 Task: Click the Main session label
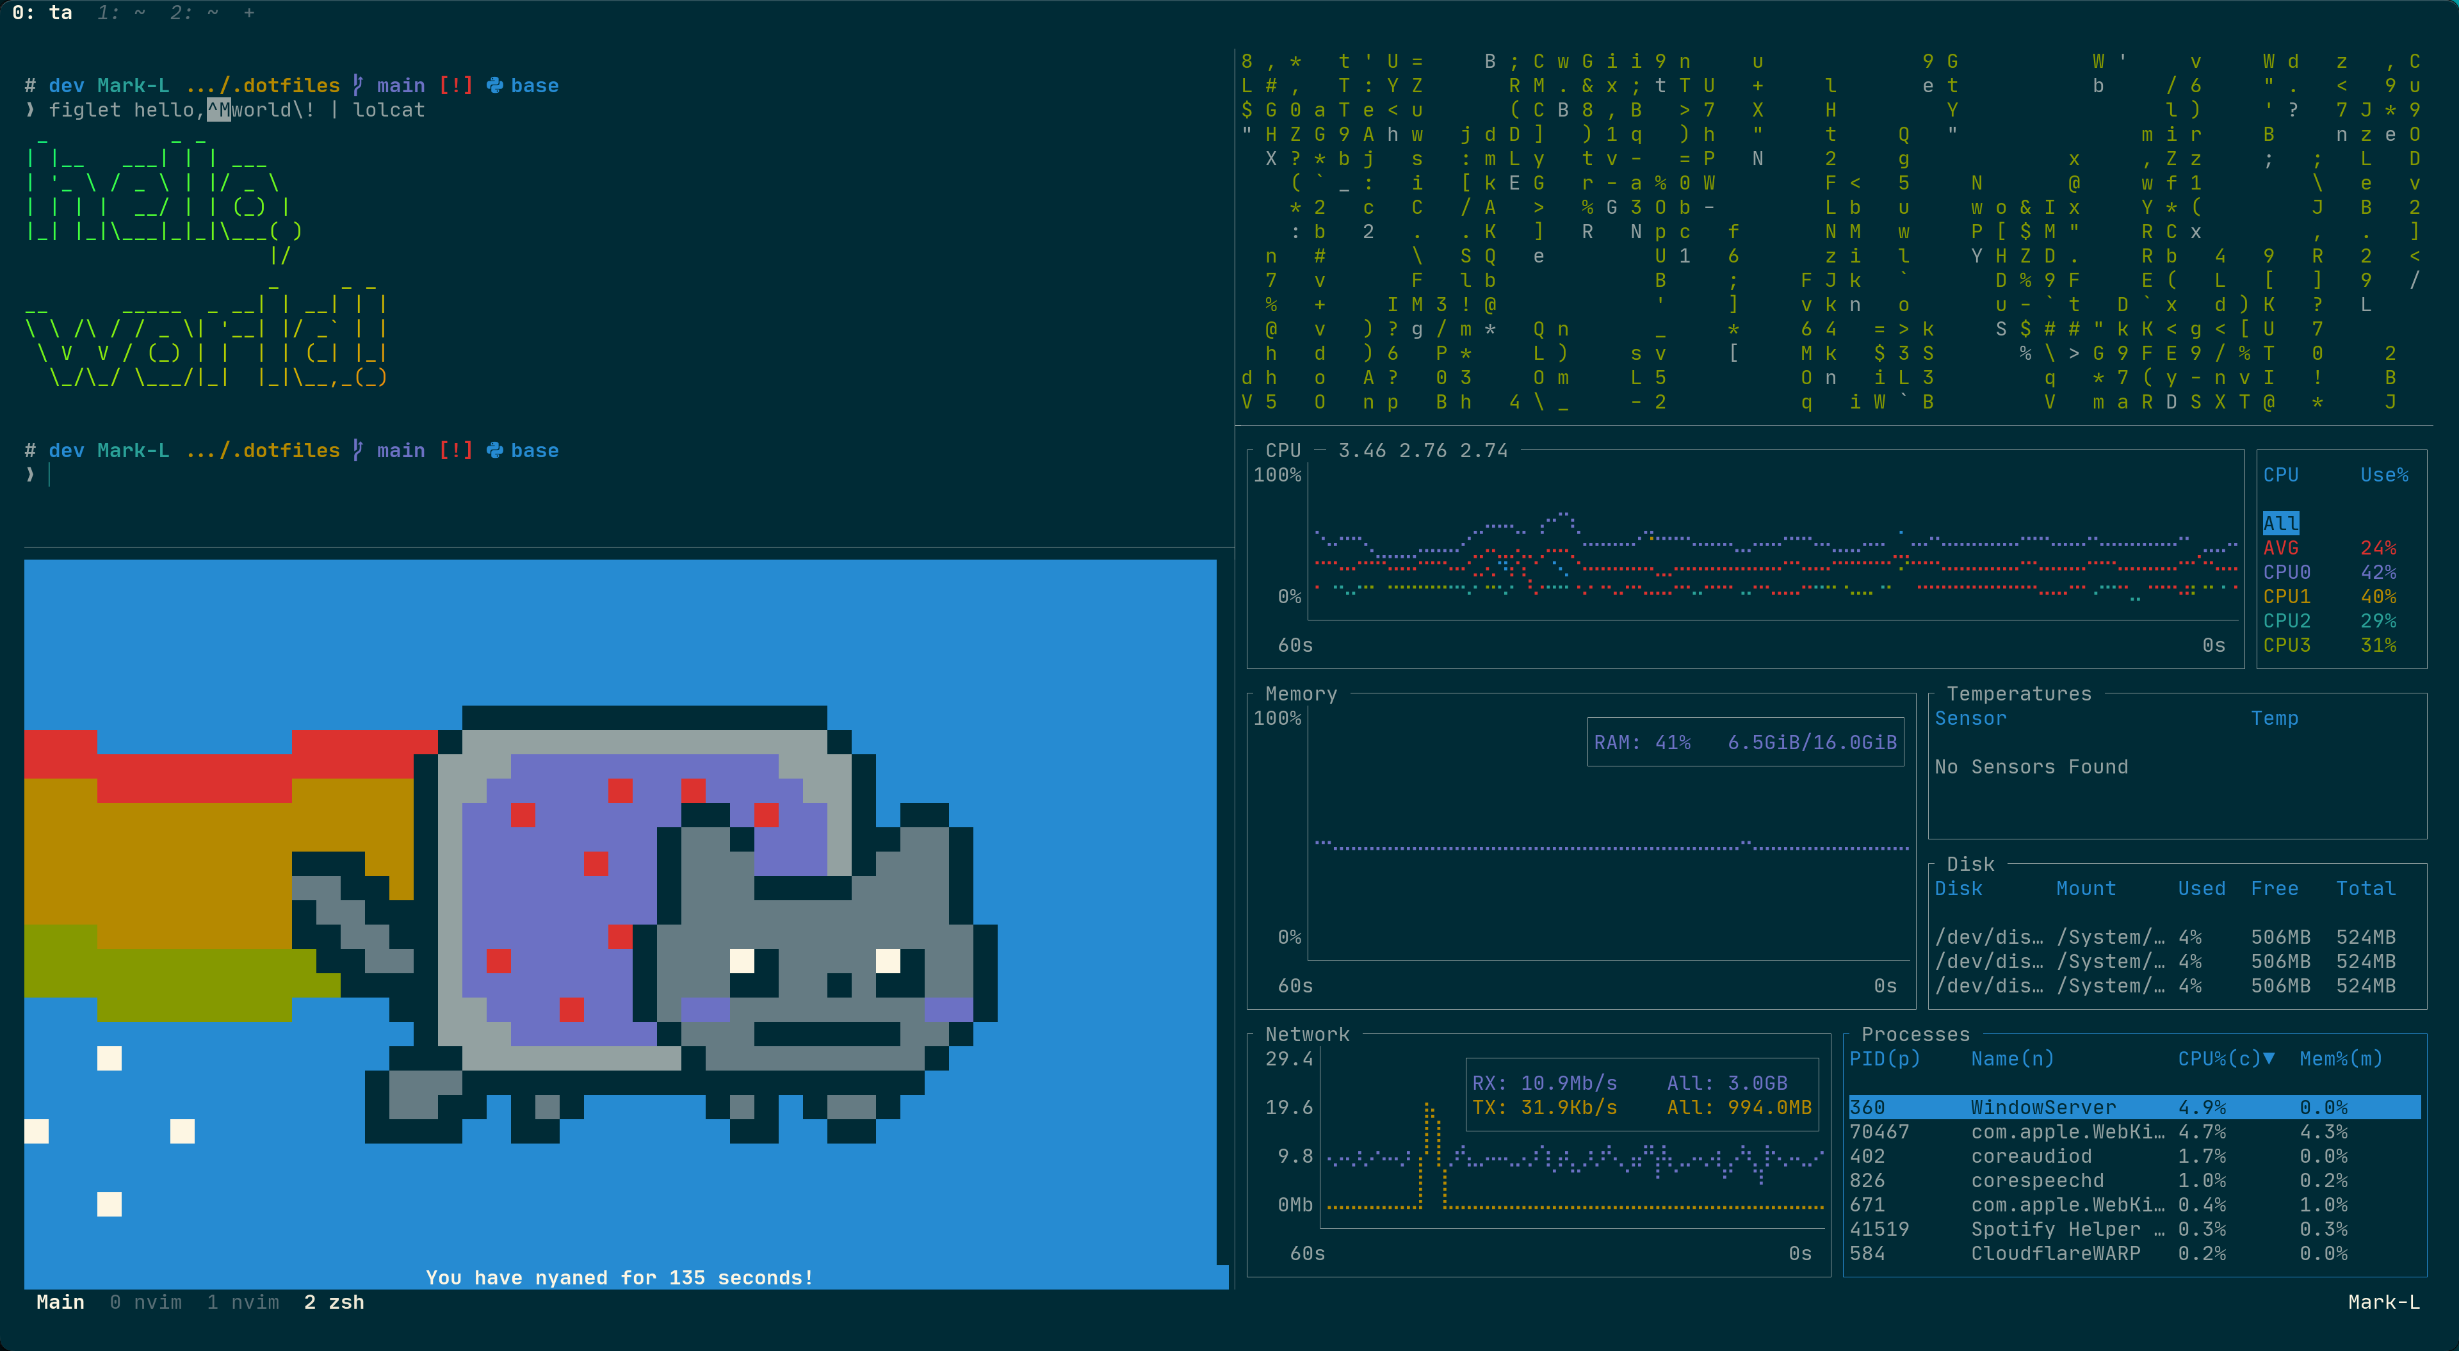(x=60, y=1302)
